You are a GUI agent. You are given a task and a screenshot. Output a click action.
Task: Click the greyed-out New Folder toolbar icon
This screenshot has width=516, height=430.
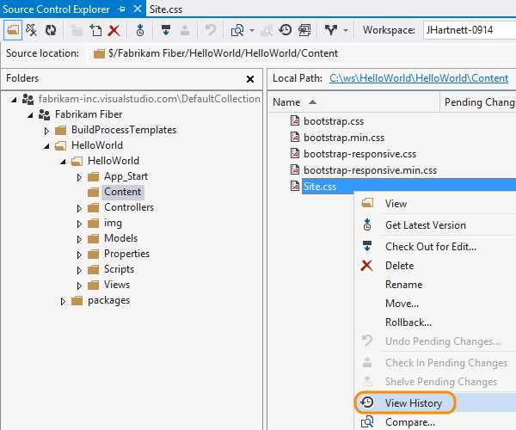pos(77,31)
